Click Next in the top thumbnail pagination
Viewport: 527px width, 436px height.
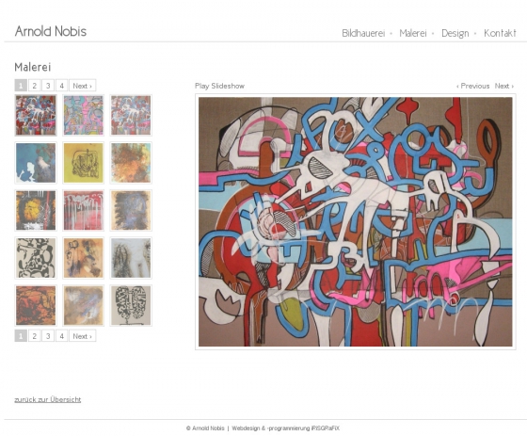pyautogui.click(x=83, y=86)
